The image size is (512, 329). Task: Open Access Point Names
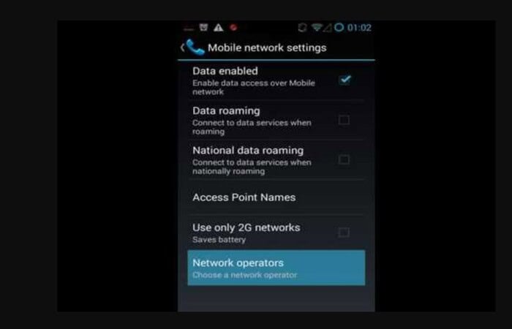pyautogui.click(x=276, y=197)
